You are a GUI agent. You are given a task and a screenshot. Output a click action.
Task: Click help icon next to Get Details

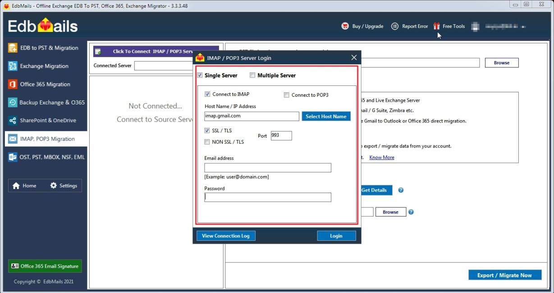pyautogui.click(x=401, y=190)
